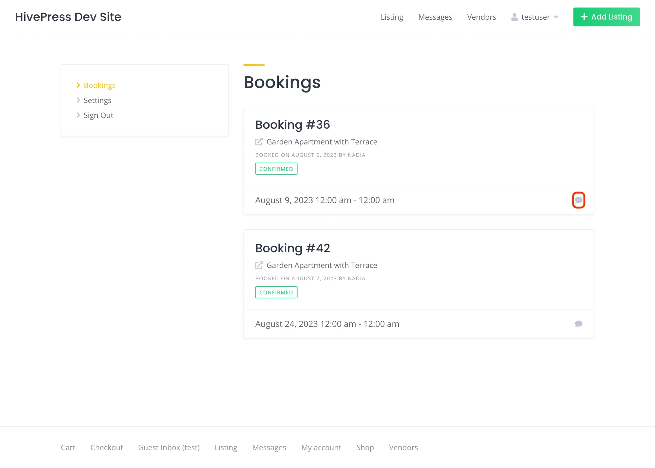
Task: Click 'Booked on August 7, 2023 by Nadia'
Action: click(x=310, y=278)
